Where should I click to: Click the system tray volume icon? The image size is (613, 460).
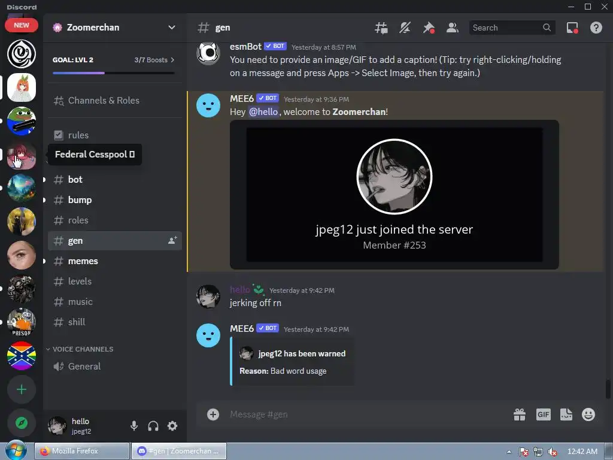click(x=553, y=452)
